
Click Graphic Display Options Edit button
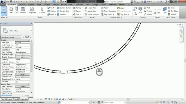pos(23,57)
